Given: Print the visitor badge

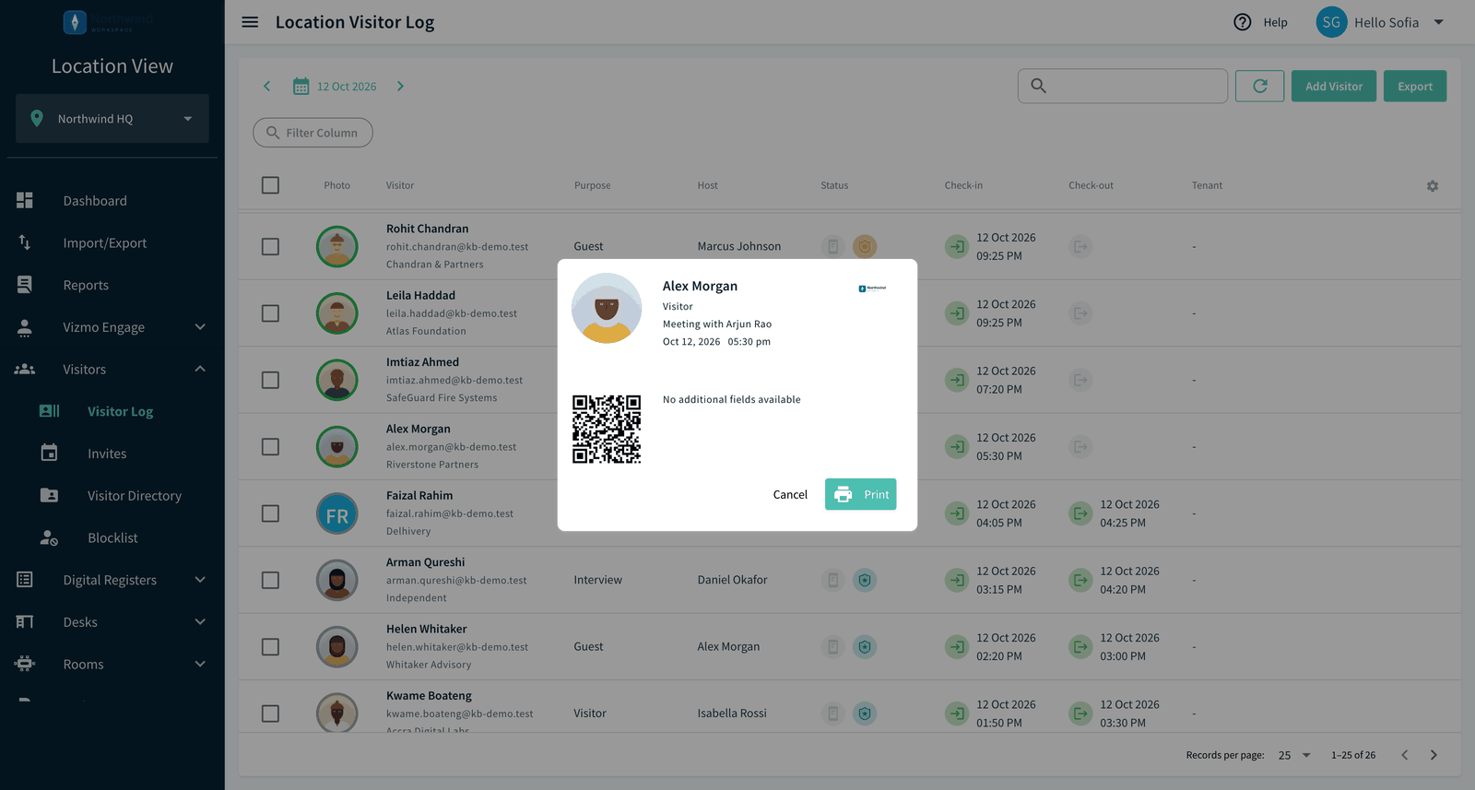Looking at the screenshot, I should point(861,494).
